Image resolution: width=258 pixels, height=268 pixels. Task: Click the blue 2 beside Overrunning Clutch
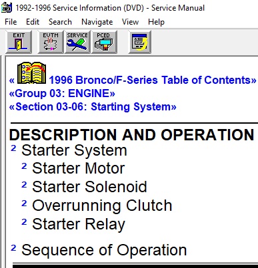24,203
